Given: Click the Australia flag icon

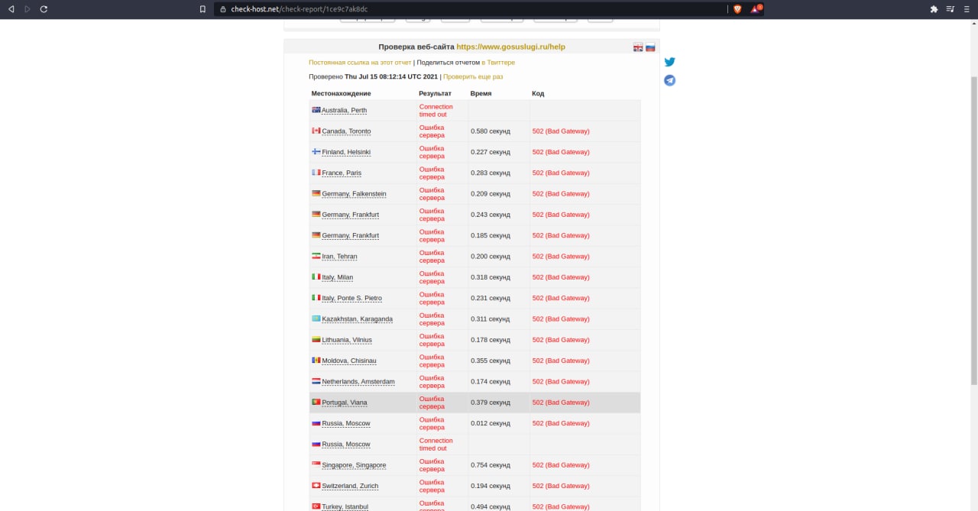Looking at the screenshot, I should click(316, 110).
